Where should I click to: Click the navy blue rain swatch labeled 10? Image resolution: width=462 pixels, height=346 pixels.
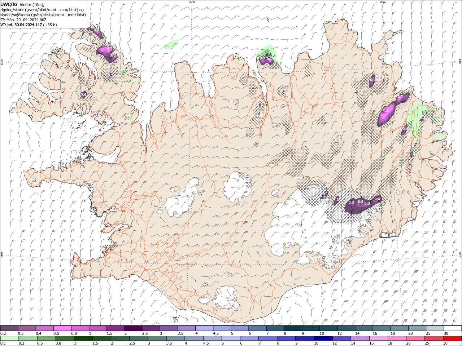tap(323, 338)
